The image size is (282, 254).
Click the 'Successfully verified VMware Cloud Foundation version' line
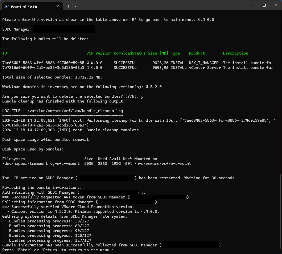[68, 207]
